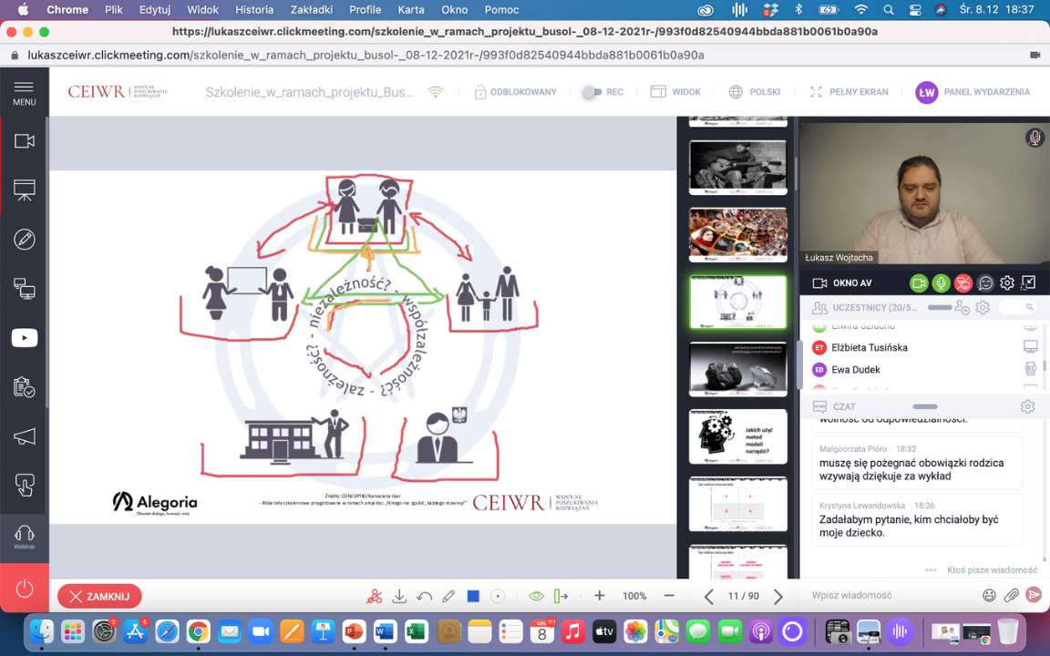Open AV window settings gear
This screenshot has height=656, width=1050.
point(1007,283)
